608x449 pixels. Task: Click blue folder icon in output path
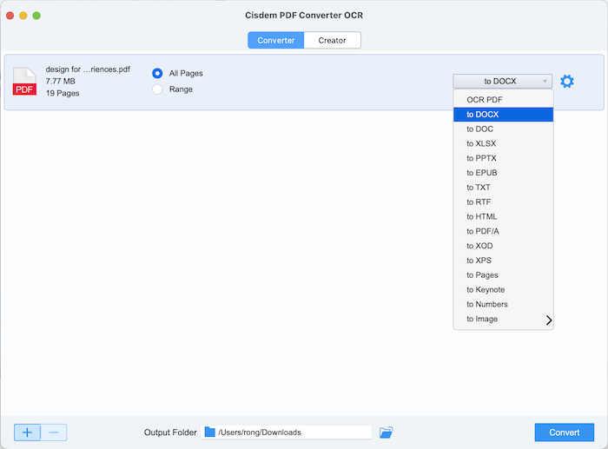210,432
